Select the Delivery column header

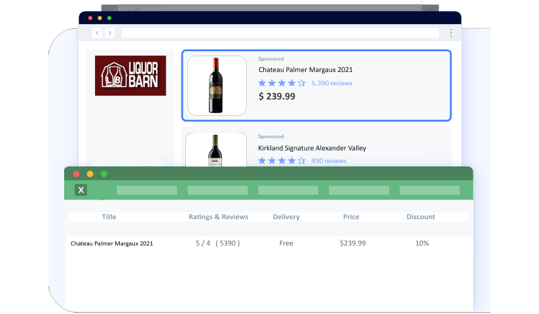(x=286, y=217)
